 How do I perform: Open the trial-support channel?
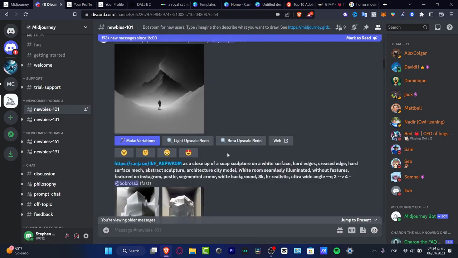47,87
